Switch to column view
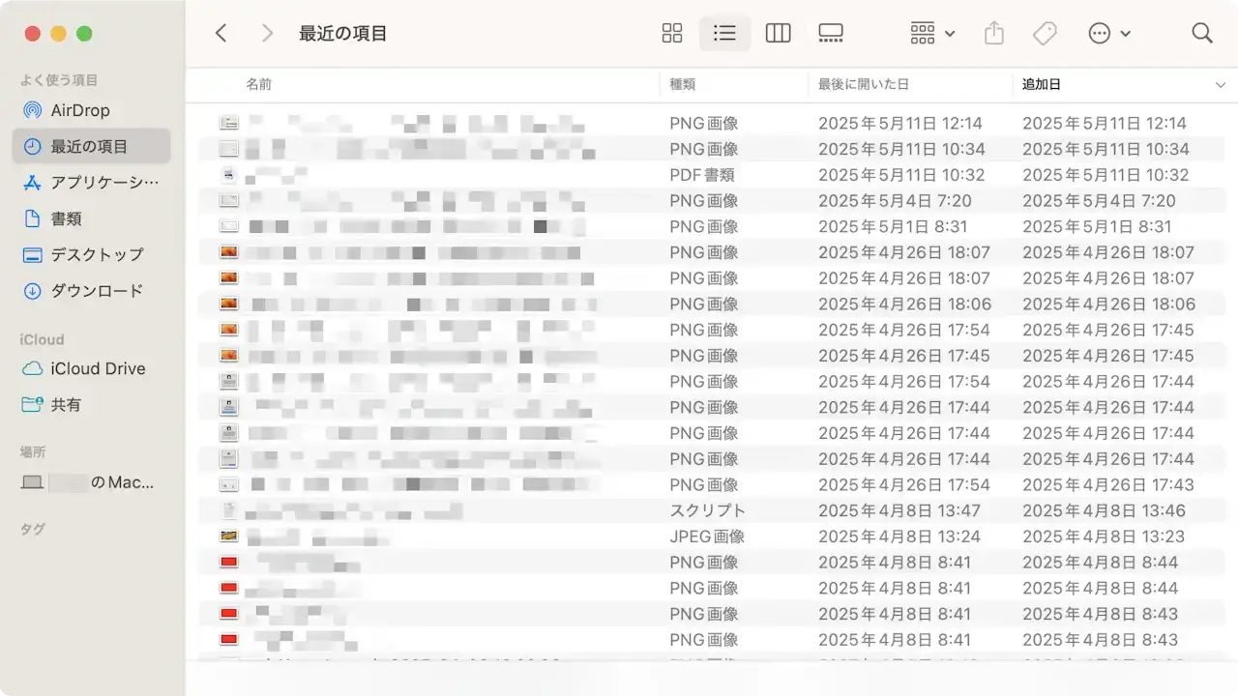This screenshot has width=1238, height=696. point(778,34)
